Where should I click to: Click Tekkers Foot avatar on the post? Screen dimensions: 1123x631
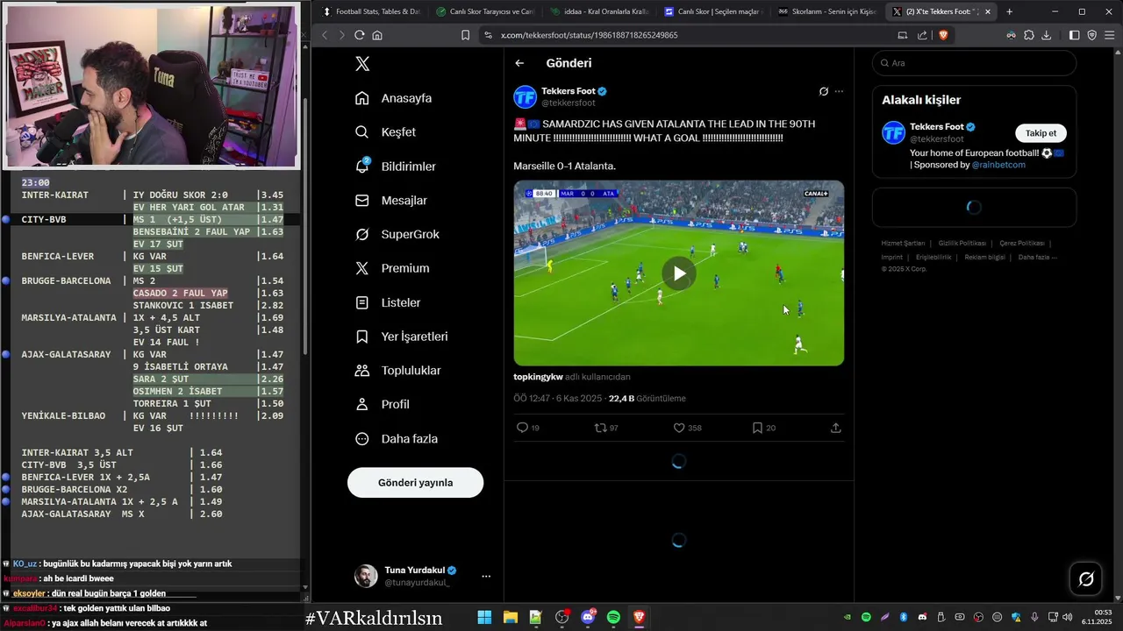point(525,96)
